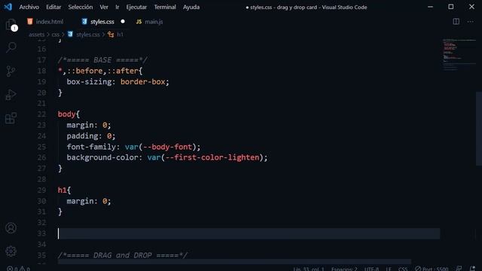Open the Accounts icon in activity bar
Screen dimensions: 482x271
[11, 228]
